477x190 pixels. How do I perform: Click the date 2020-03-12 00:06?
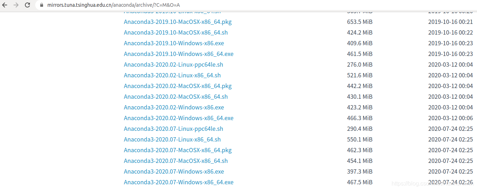click(451, 118)
